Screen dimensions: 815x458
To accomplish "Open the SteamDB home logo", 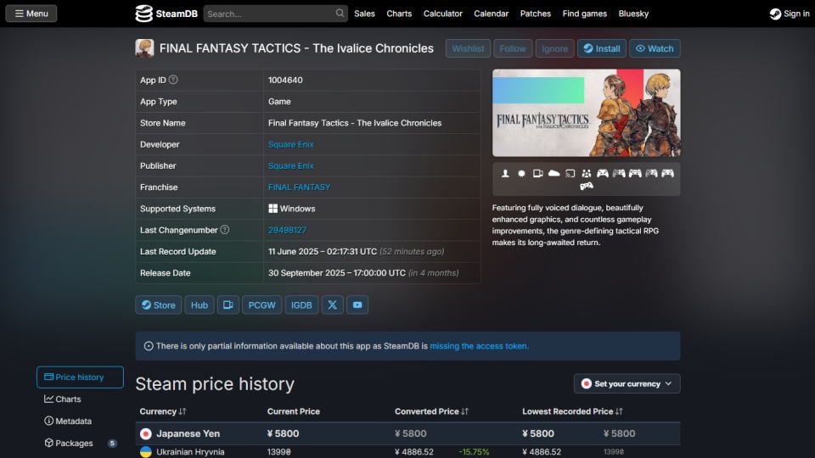I will 166,14.
